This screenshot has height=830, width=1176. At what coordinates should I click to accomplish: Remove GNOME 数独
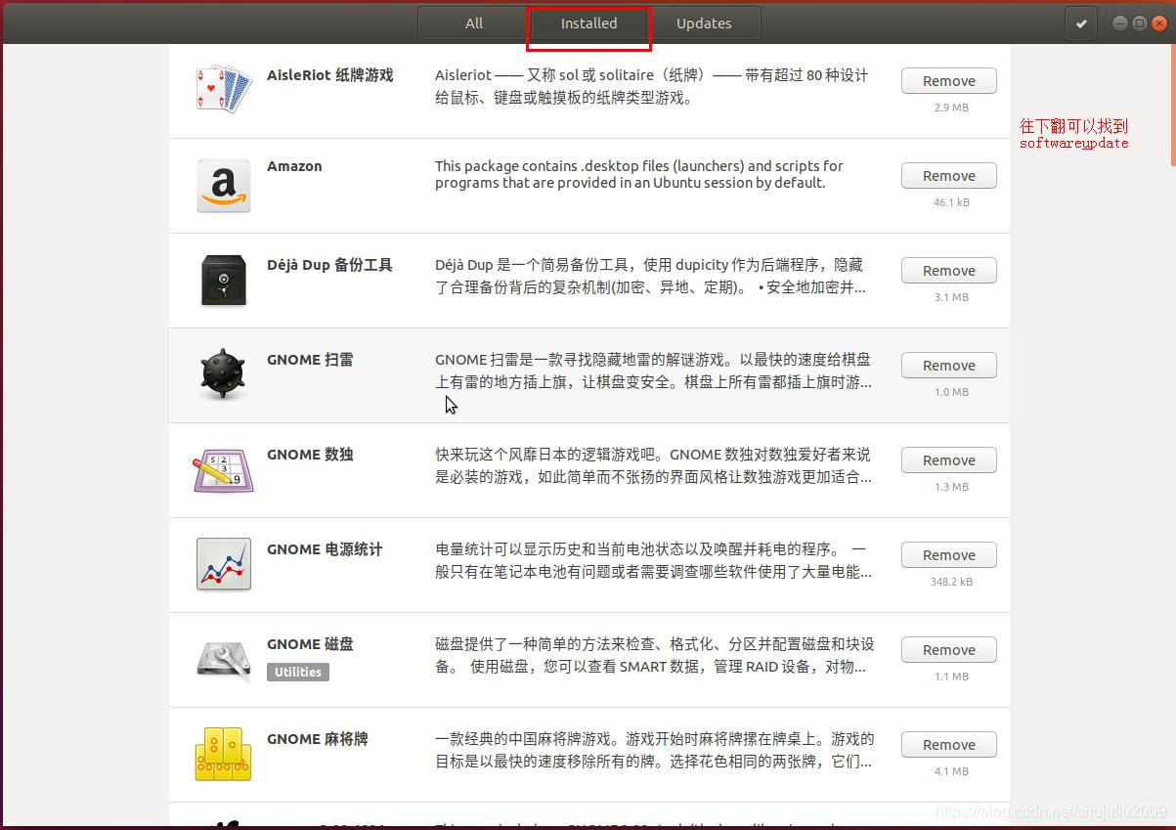coord(949,460)
